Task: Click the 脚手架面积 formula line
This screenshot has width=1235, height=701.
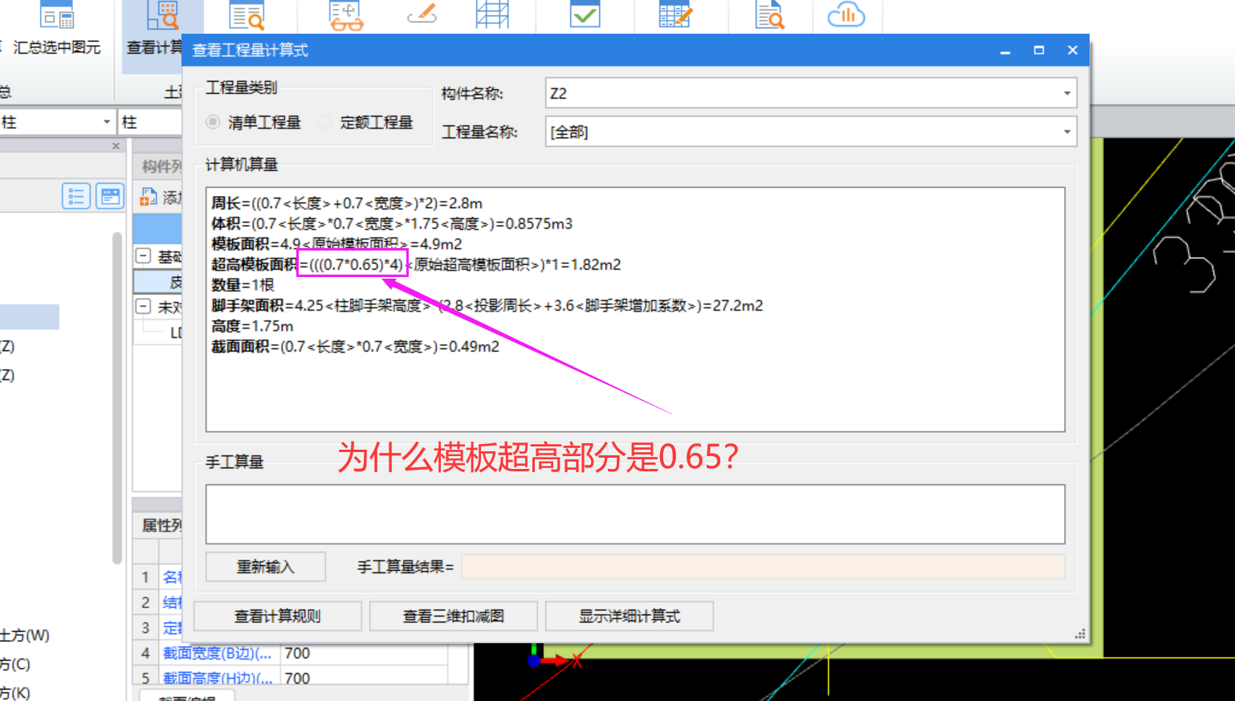Action: point(487,305)
